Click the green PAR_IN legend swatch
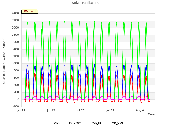 coord(87,123)
